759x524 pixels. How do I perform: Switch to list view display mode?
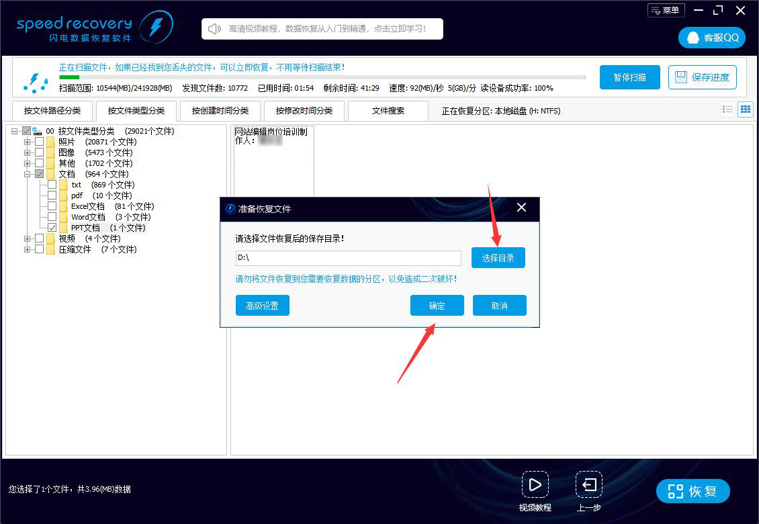pyautogui.click(x=728, y=109)
